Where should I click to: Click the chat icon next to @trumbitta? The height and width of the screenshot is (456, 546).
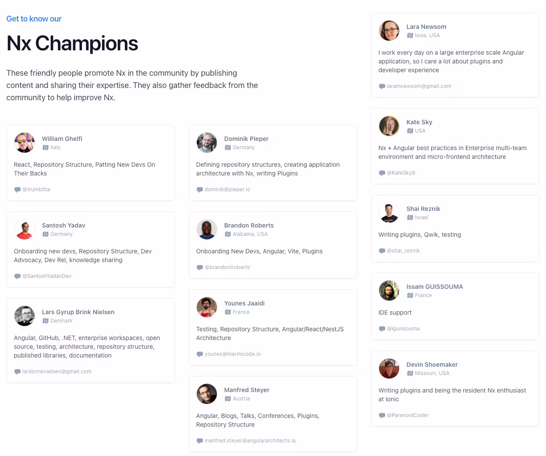[17, 189]
